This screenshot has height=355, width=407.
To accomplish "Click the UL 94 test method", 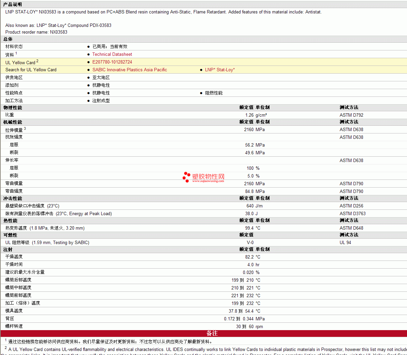I will [345, 242].
